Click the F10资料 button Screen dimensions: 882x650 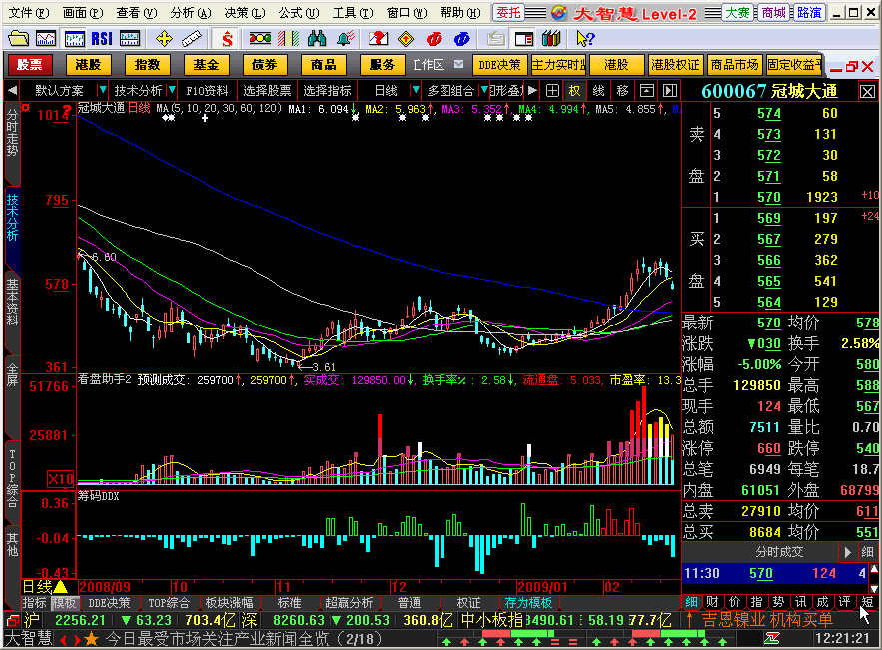[x=207, y=91]
